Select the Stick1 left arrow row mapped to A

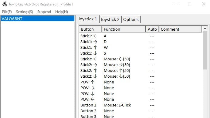click(x=141, y=36)
